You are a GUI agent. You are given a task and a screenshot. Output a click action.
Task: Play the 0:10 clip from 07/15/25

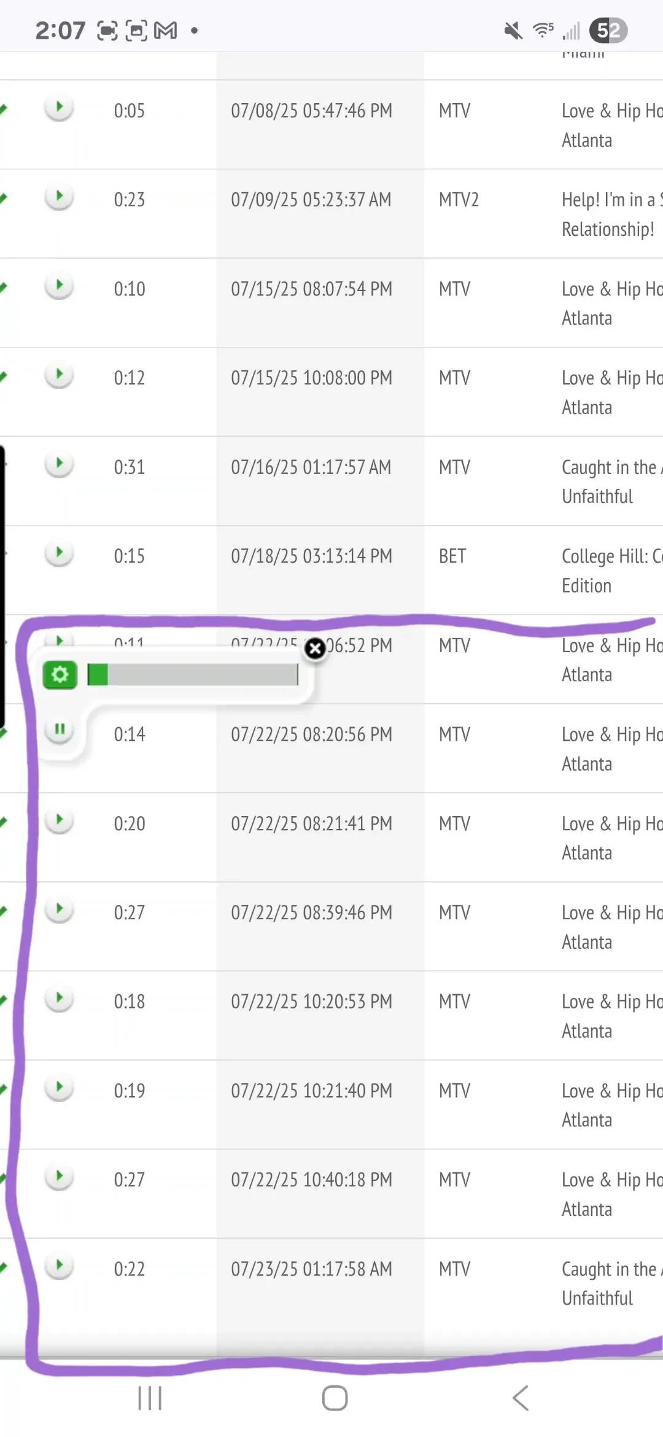tap(59, 286)
